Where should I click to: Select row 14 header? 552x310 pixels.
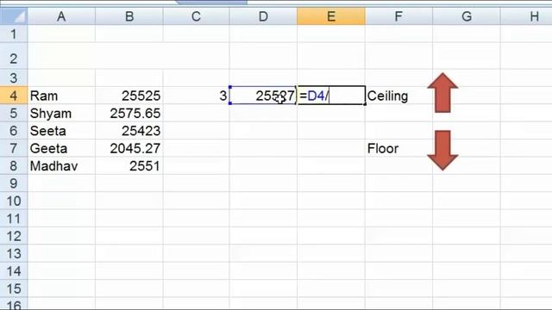tap(14, 271)
